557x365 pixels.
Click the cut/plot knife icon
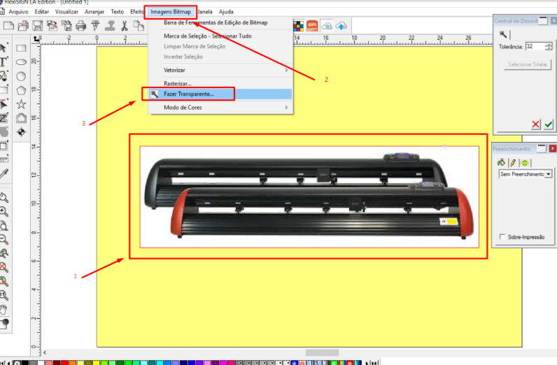pos(95,26)
